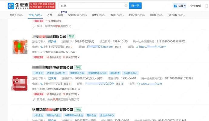209x121 pixels.
Task: Clear the search box with the X icon
Action: 126,6
